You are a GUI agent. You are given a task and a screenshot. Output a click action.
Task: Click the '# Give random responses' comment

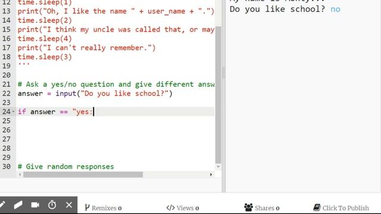click(x=66, y=166)
